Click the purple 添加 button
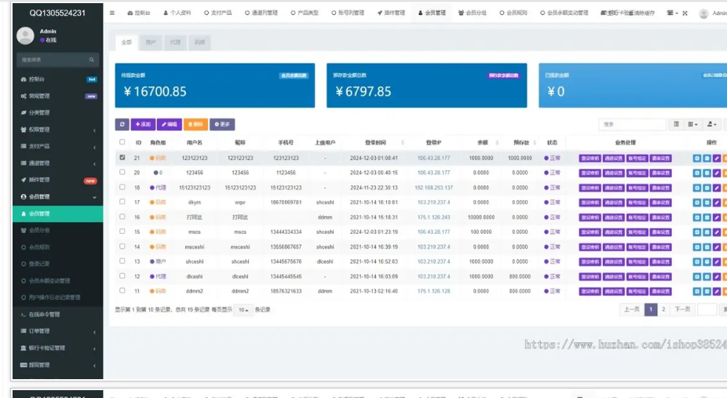Image resolution: width=727 pixels, height=398 pixels. click(143, 124)
